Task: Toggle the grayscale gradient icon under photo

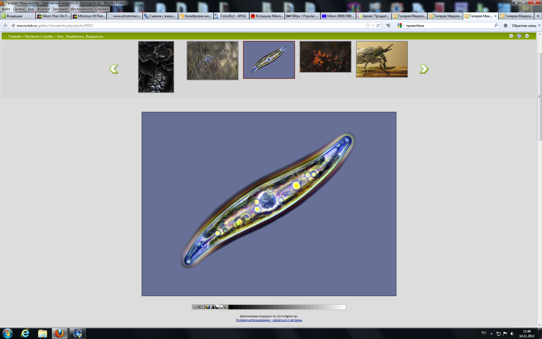Action: tap(212, 307)
